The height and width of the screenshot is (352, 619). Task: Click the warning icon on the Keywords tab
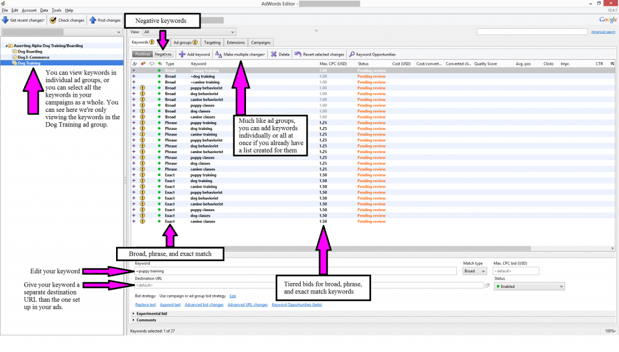click(152, 42)
